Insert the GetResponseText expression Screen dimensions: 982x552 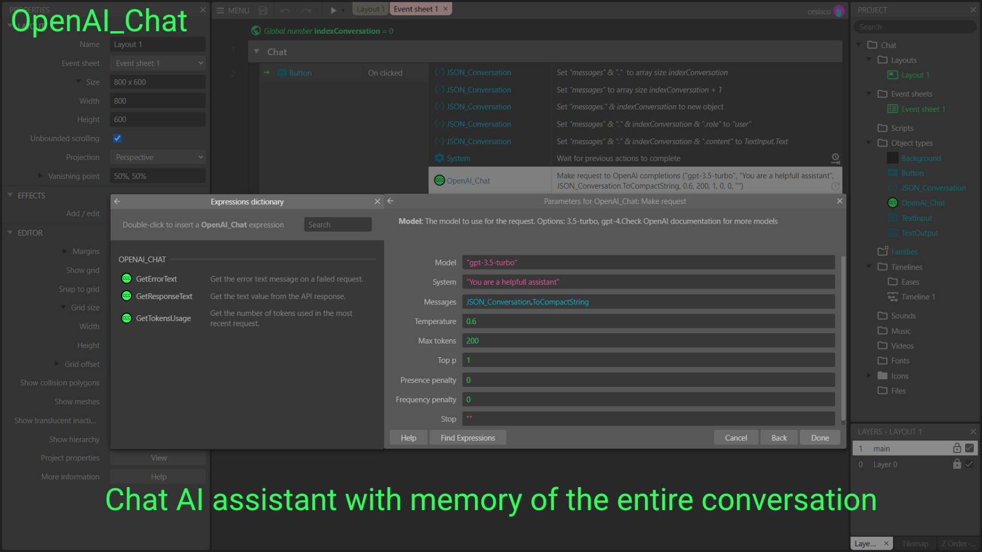pyautogui.click(x=163, y=296)
